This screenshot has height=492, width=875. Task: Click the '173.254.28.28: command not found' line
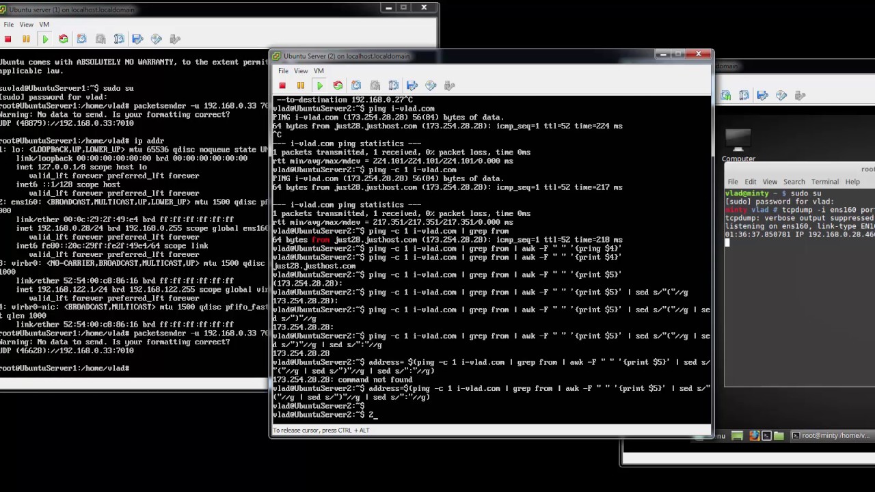[342, 380]
